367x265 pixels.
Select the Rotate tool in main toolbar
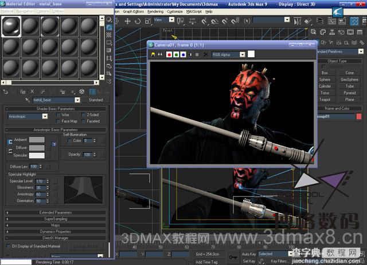[x=138, y=21]
